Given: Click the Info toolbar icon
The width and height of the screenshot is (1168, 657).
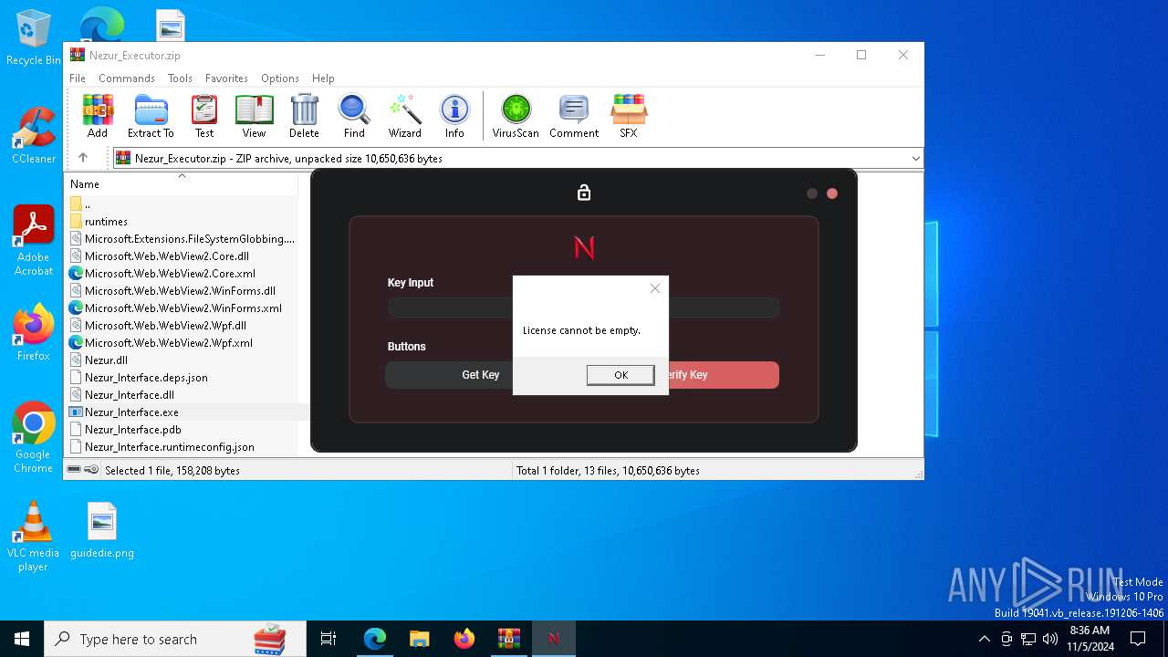Looking at the screenshot, I should click(454, 116).
